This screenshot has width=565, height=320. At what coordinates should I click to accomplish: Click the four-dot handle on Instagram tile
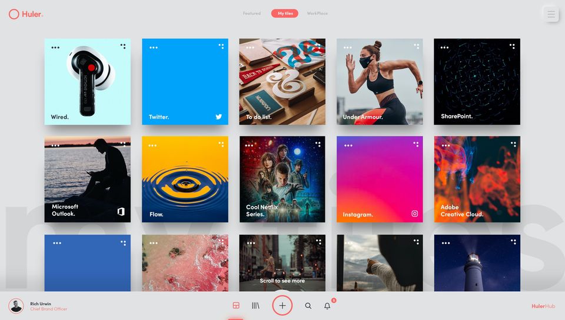pos(416,144)
